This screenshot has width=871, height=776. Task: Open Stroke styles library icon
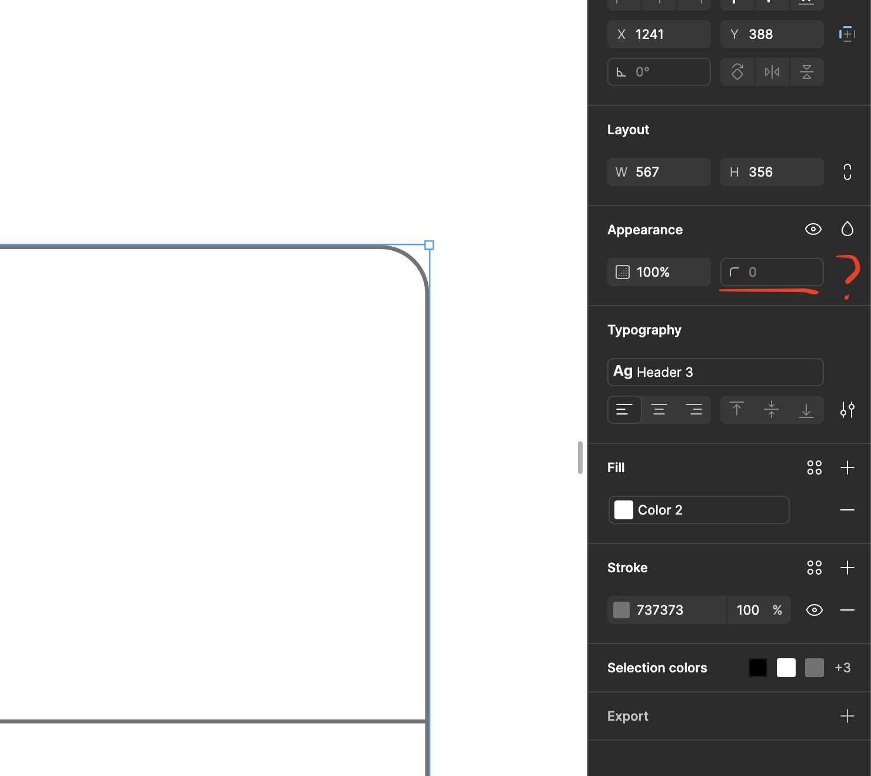[815, 568]
